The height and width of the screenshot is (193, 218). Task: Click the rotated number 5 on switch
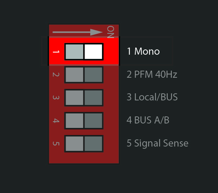pos(56,144)
